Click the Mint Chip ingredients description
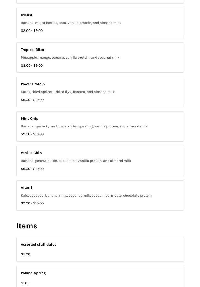 [x=84, y=126]
